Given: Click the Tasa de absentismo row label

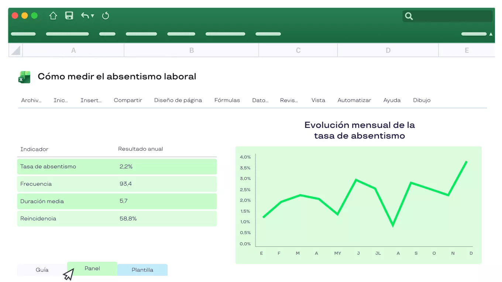Looking at the screenshot, I should (48, 167).
